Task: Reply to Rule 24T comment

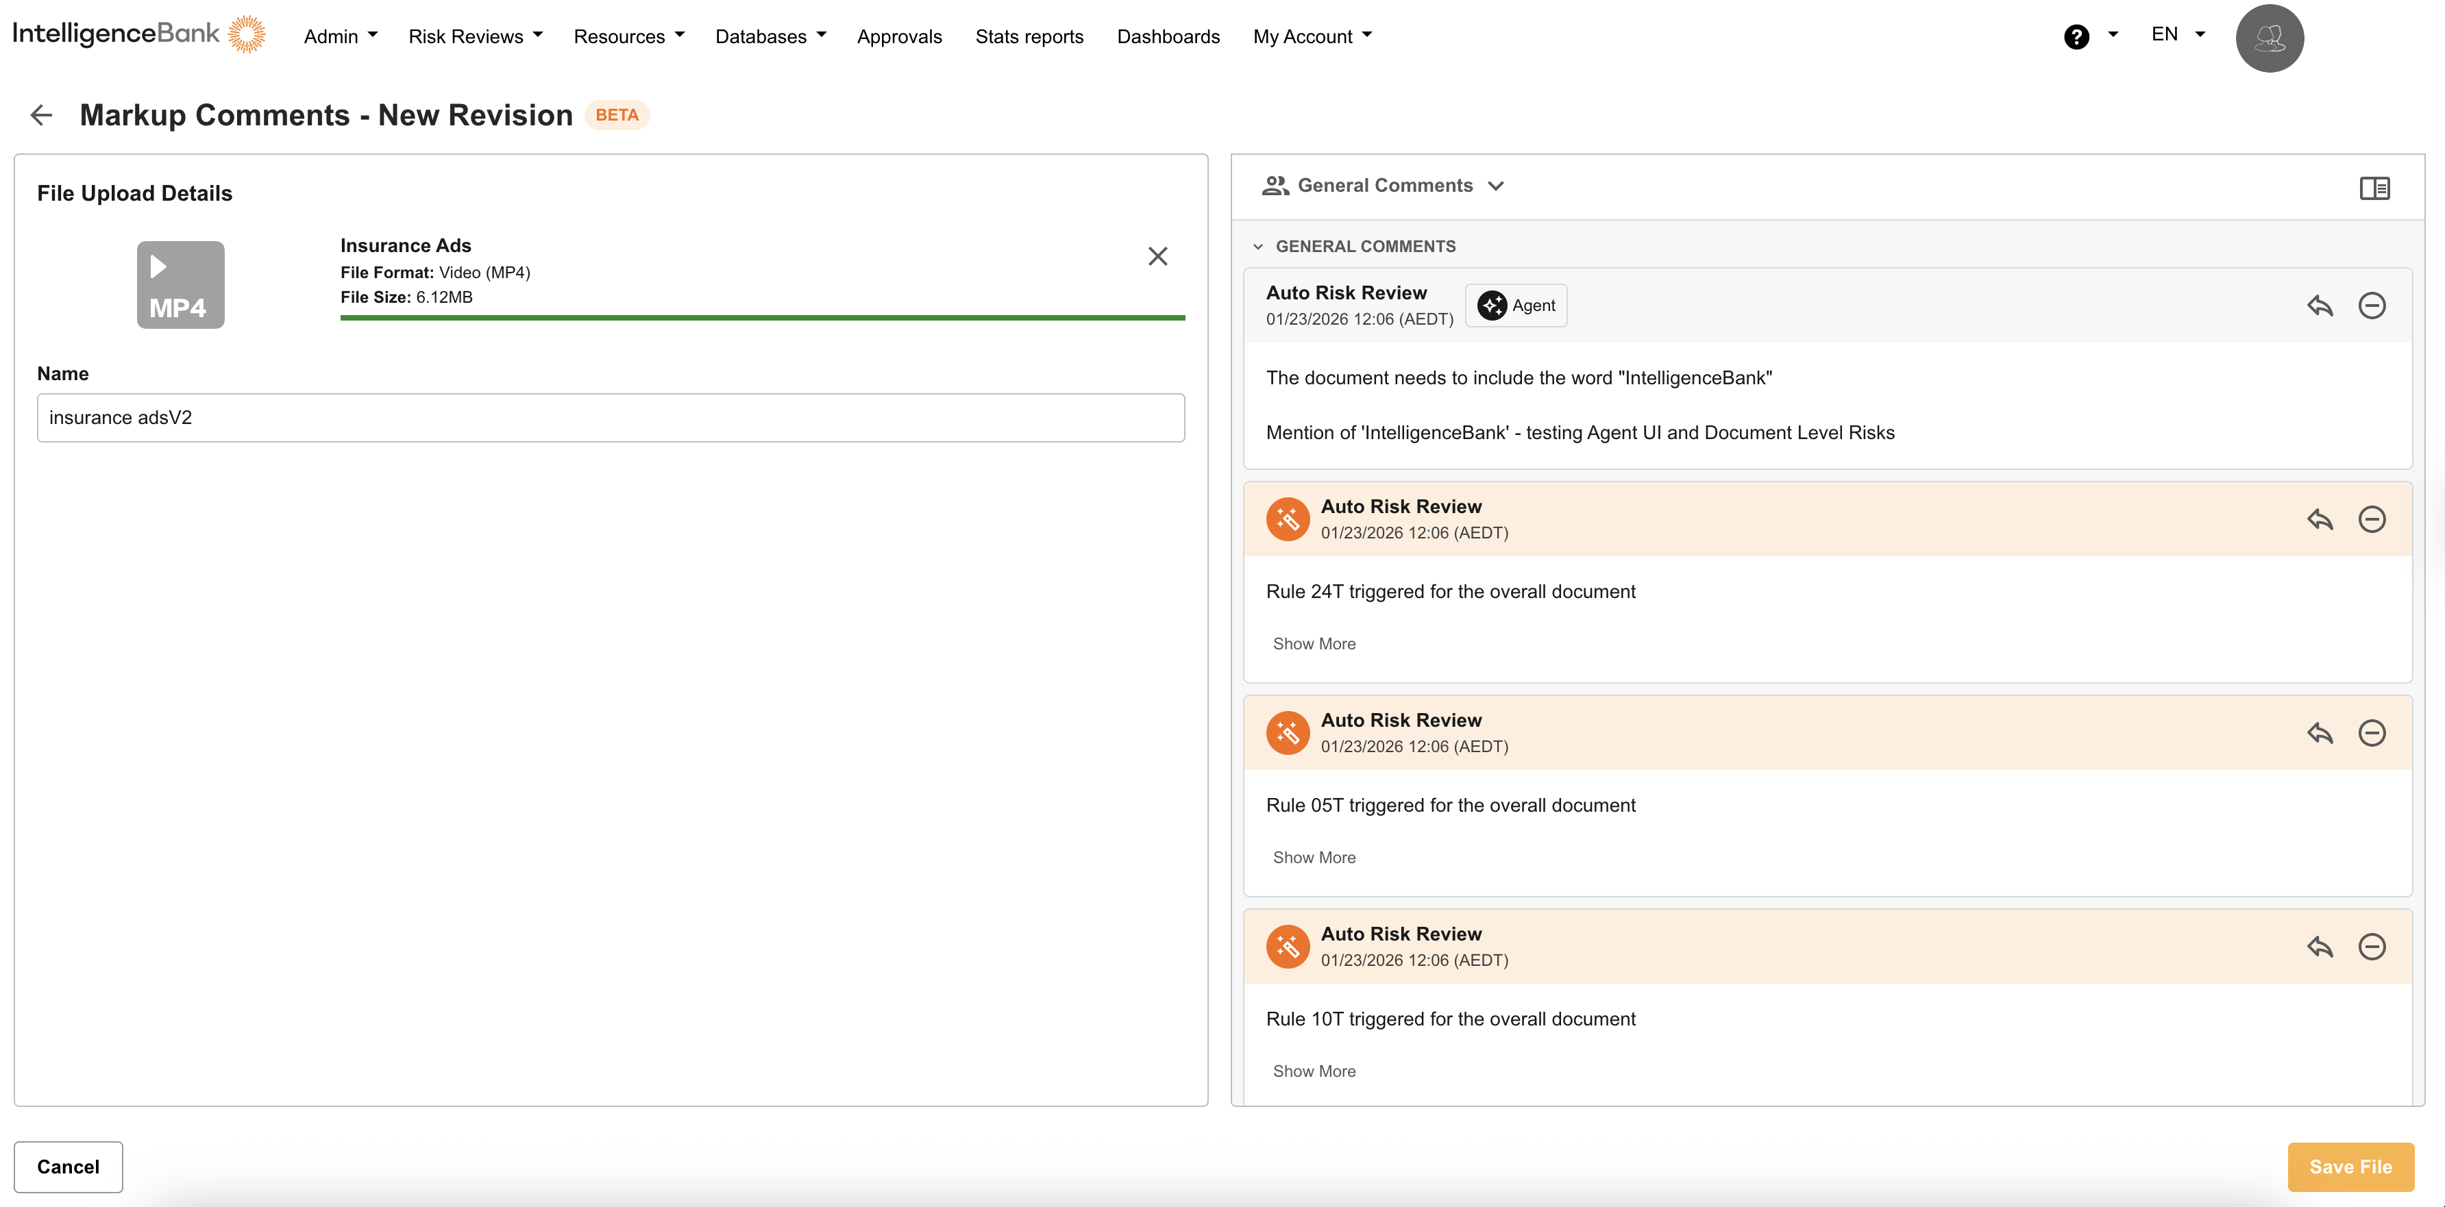Action: tap(2320, 519)
